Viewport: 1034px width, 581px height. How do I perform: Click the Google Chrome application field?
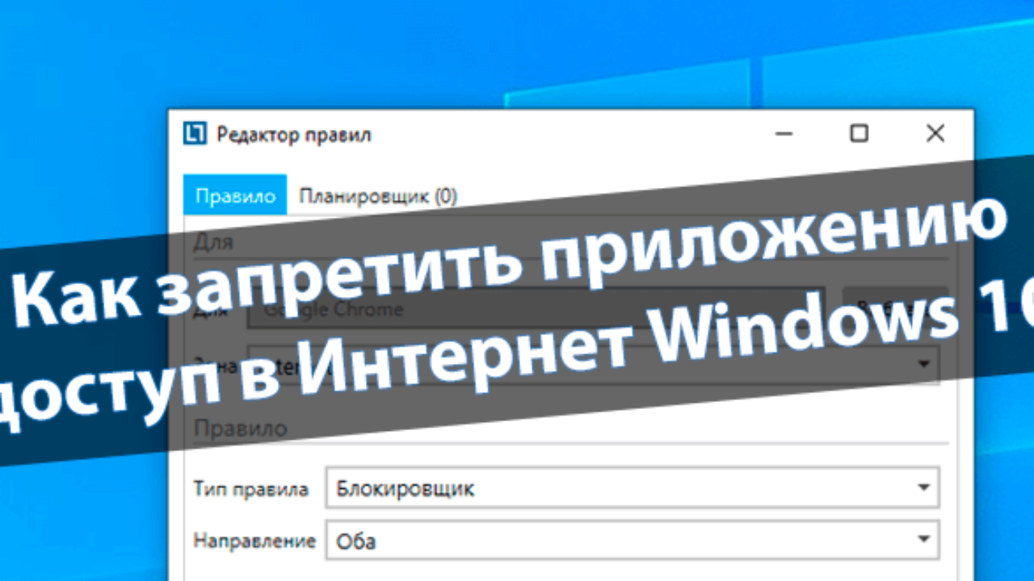point(536,308)
